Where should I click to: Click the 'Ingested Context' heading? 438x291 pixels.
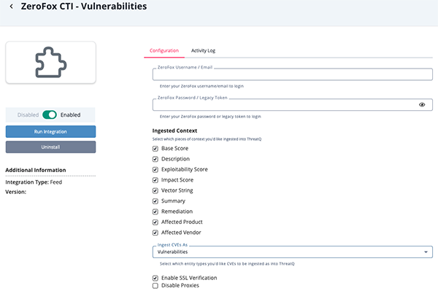point(174,131)
